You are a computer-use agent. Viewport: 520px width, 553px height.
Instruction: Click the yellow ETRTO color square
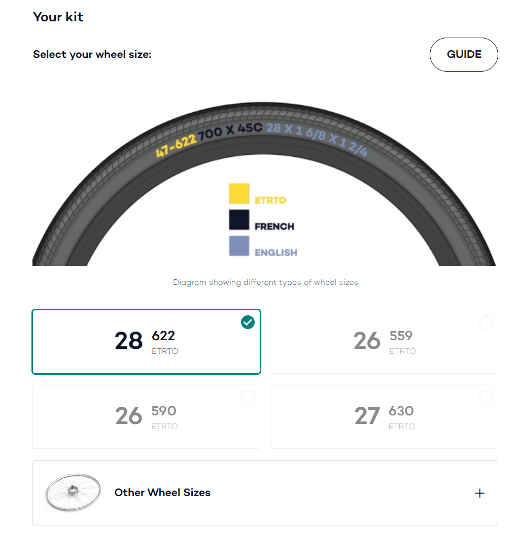239,193
